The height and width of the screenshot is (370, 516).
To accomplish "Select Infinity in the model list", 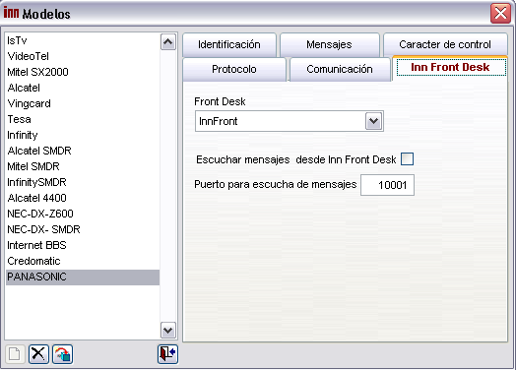I will pyautogui.click(x=83, y=135).
